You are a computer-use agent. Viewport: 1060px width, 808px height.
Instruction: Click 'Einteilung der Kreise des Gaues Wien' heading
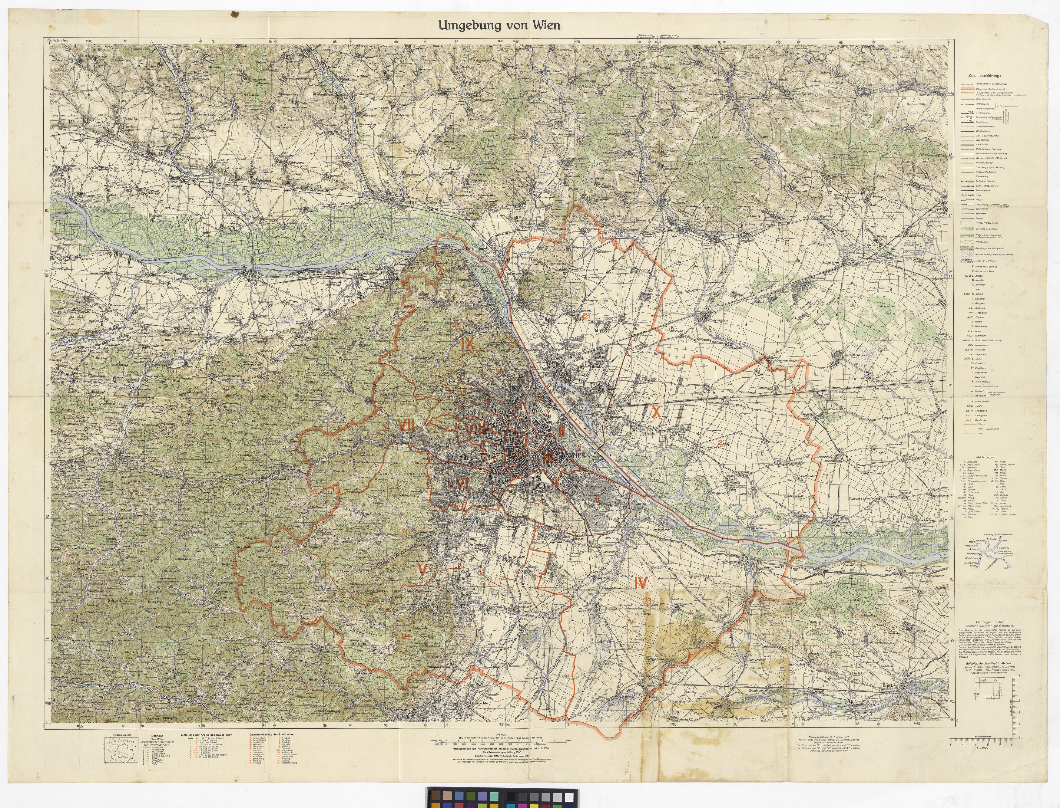point(207,735)
